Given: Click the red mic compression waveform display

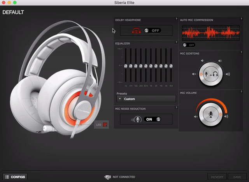Looking at the screenshot, I should coord(211,33).
